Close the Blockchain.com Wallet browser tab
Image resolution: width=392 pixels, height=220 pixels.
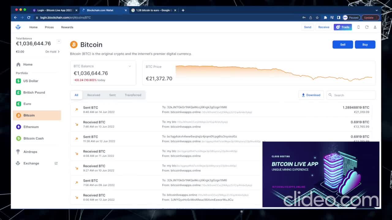click(x=126, y=10)
